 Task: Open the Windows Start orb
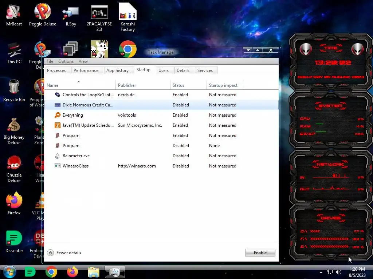click(x=10, y=272)
